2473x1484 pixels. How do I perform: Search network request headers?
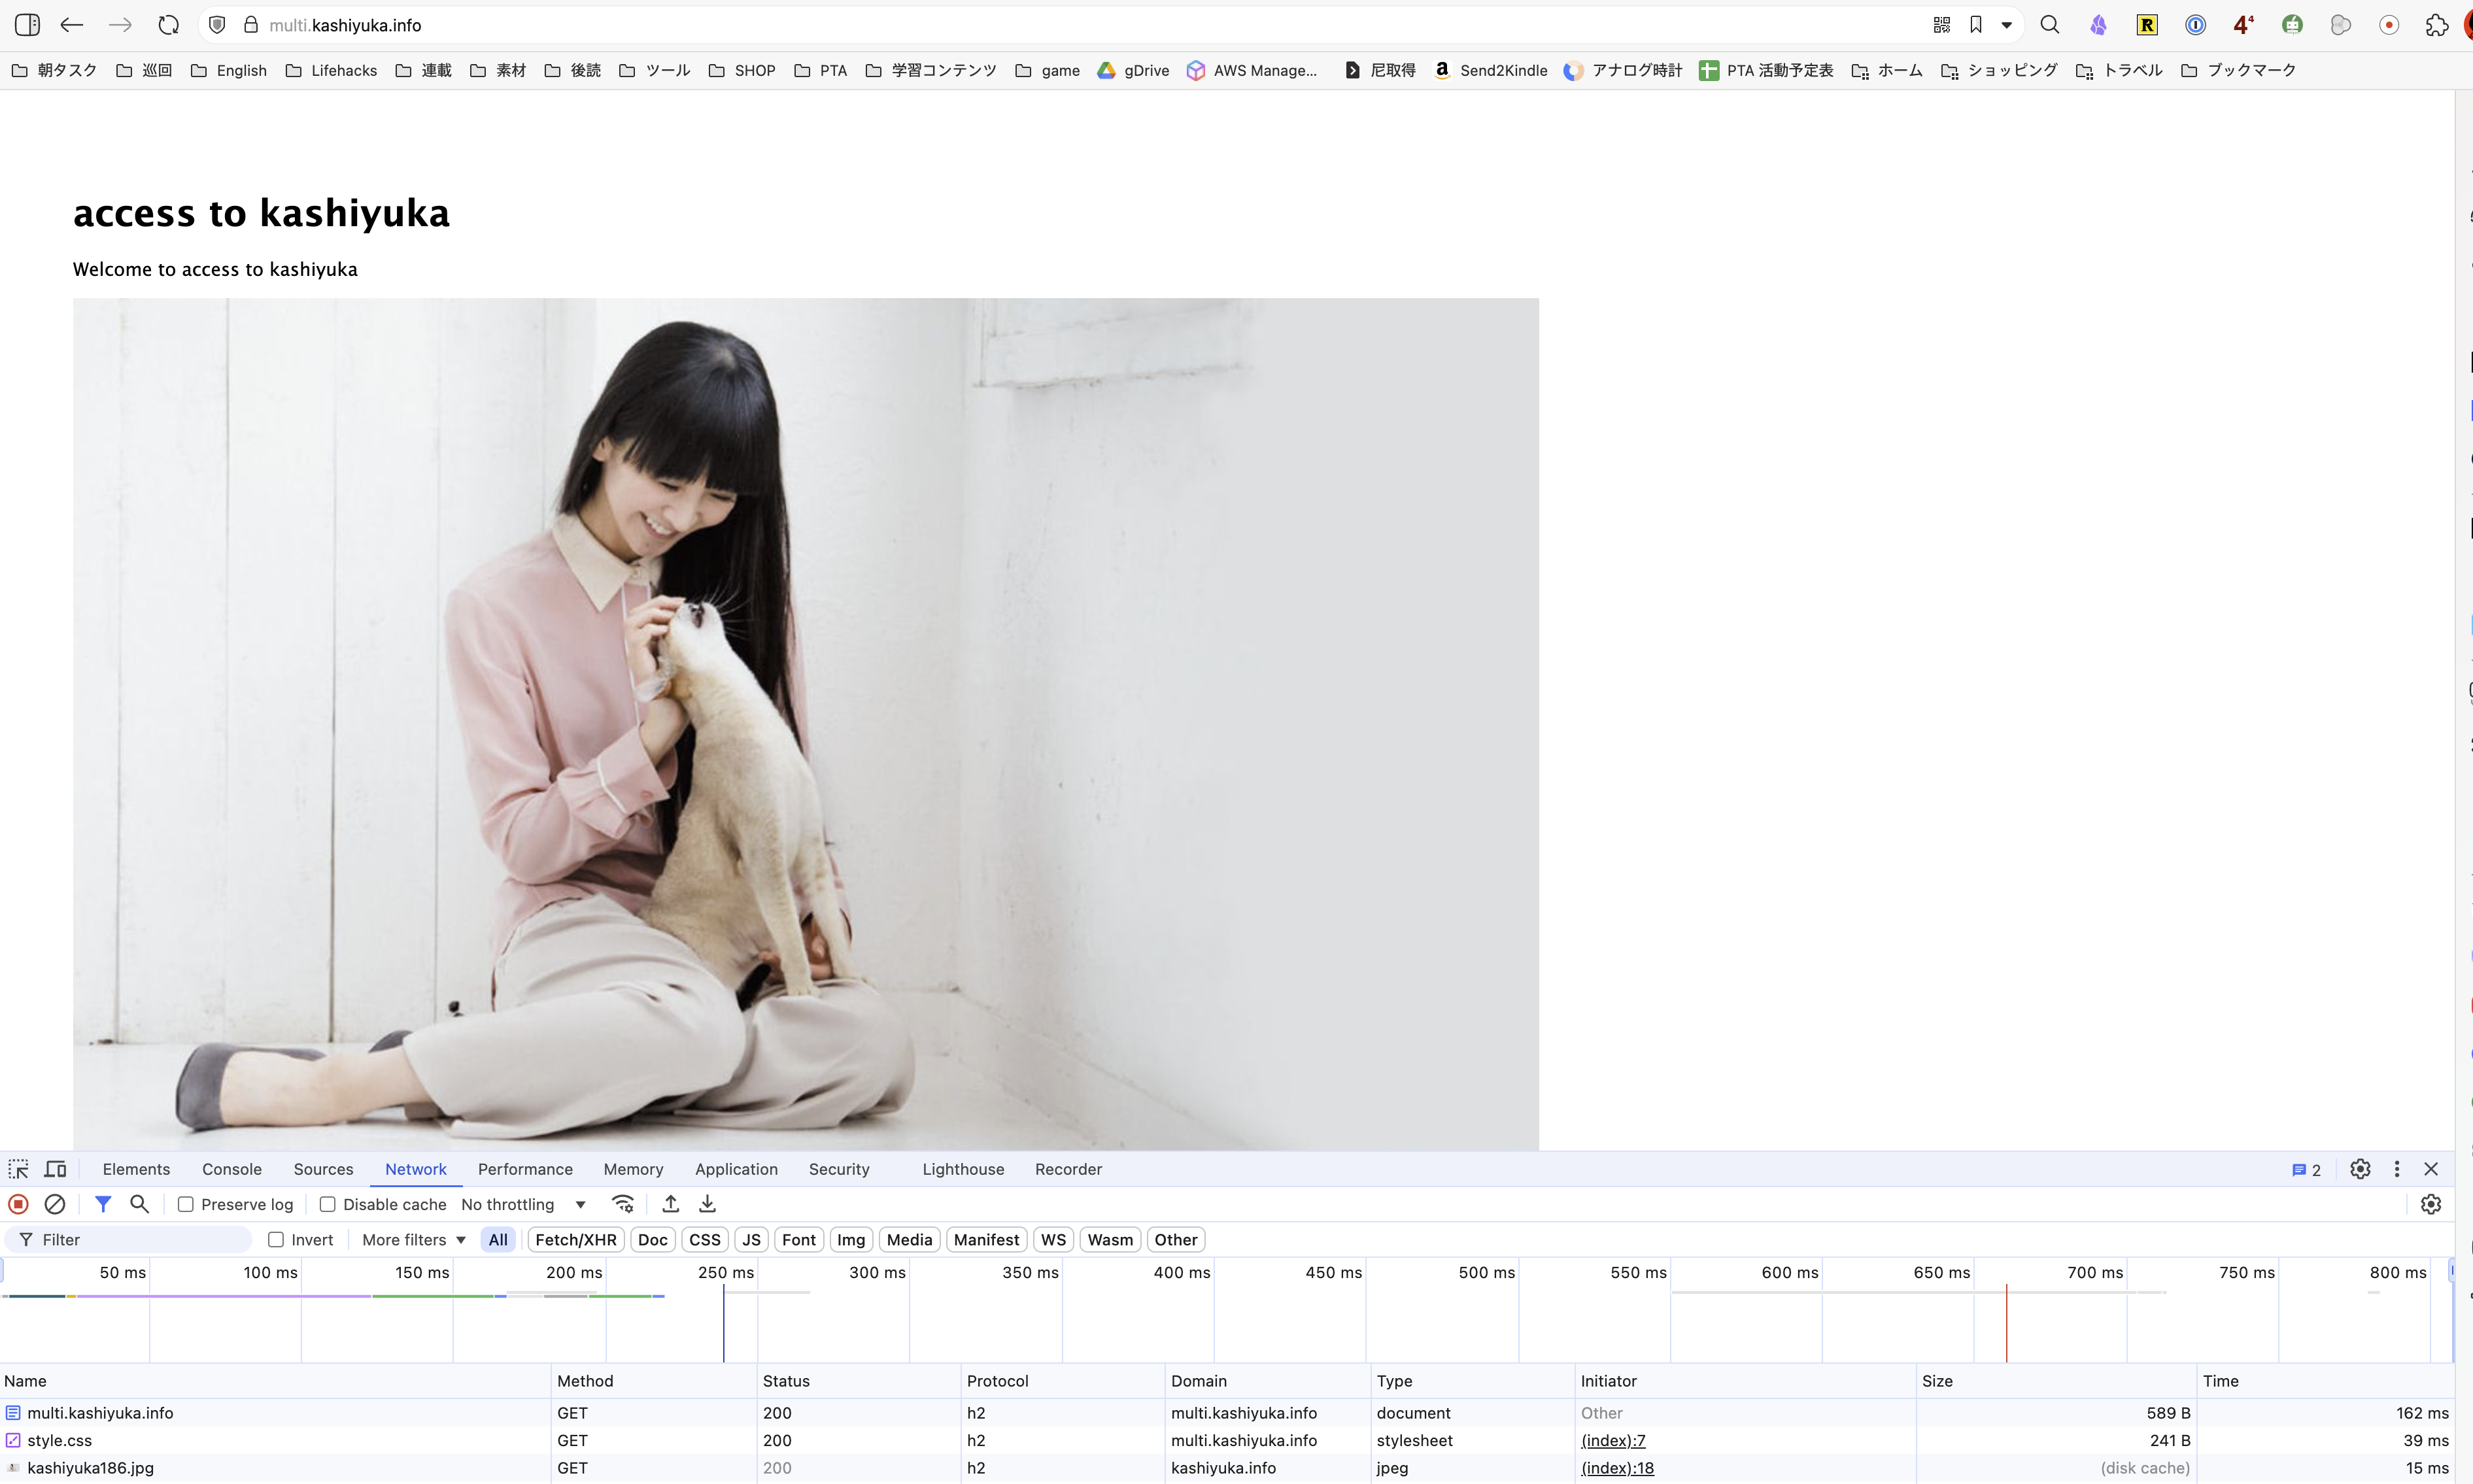tap(139, 1204)
